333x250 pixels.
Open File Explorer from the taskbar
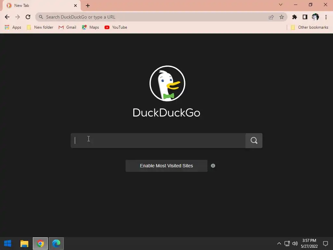pyautogui.click(x=24, y=243)
